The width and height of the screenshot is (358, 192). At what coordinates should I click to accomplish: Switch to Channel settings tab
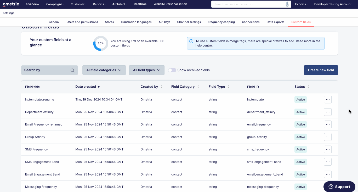(x=189, y=22)
